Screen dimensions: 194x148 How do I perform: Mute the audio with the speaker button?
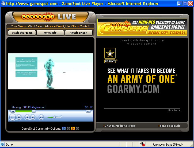pos(41,117)
